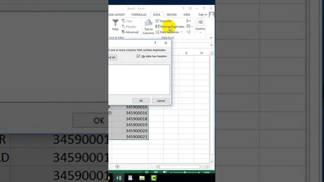Image resolution: width=324 pixels, height=182 pixels.
Task: Open File Explorer from the taskbar
Action: point(142,178)
